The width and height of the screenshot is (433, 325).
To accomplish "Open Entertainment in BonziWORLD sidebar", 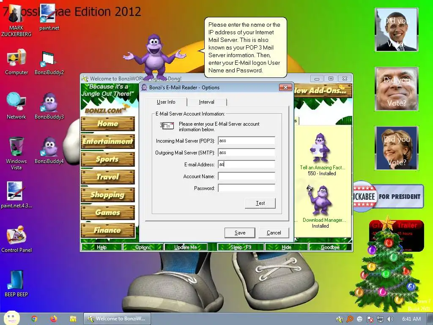I will 108,141.
